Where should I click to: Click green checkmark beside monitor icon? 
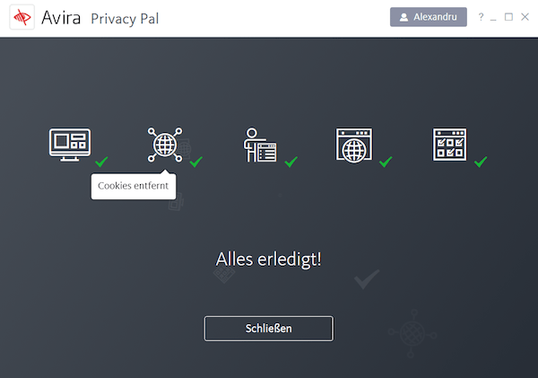(x=101, y=162)
